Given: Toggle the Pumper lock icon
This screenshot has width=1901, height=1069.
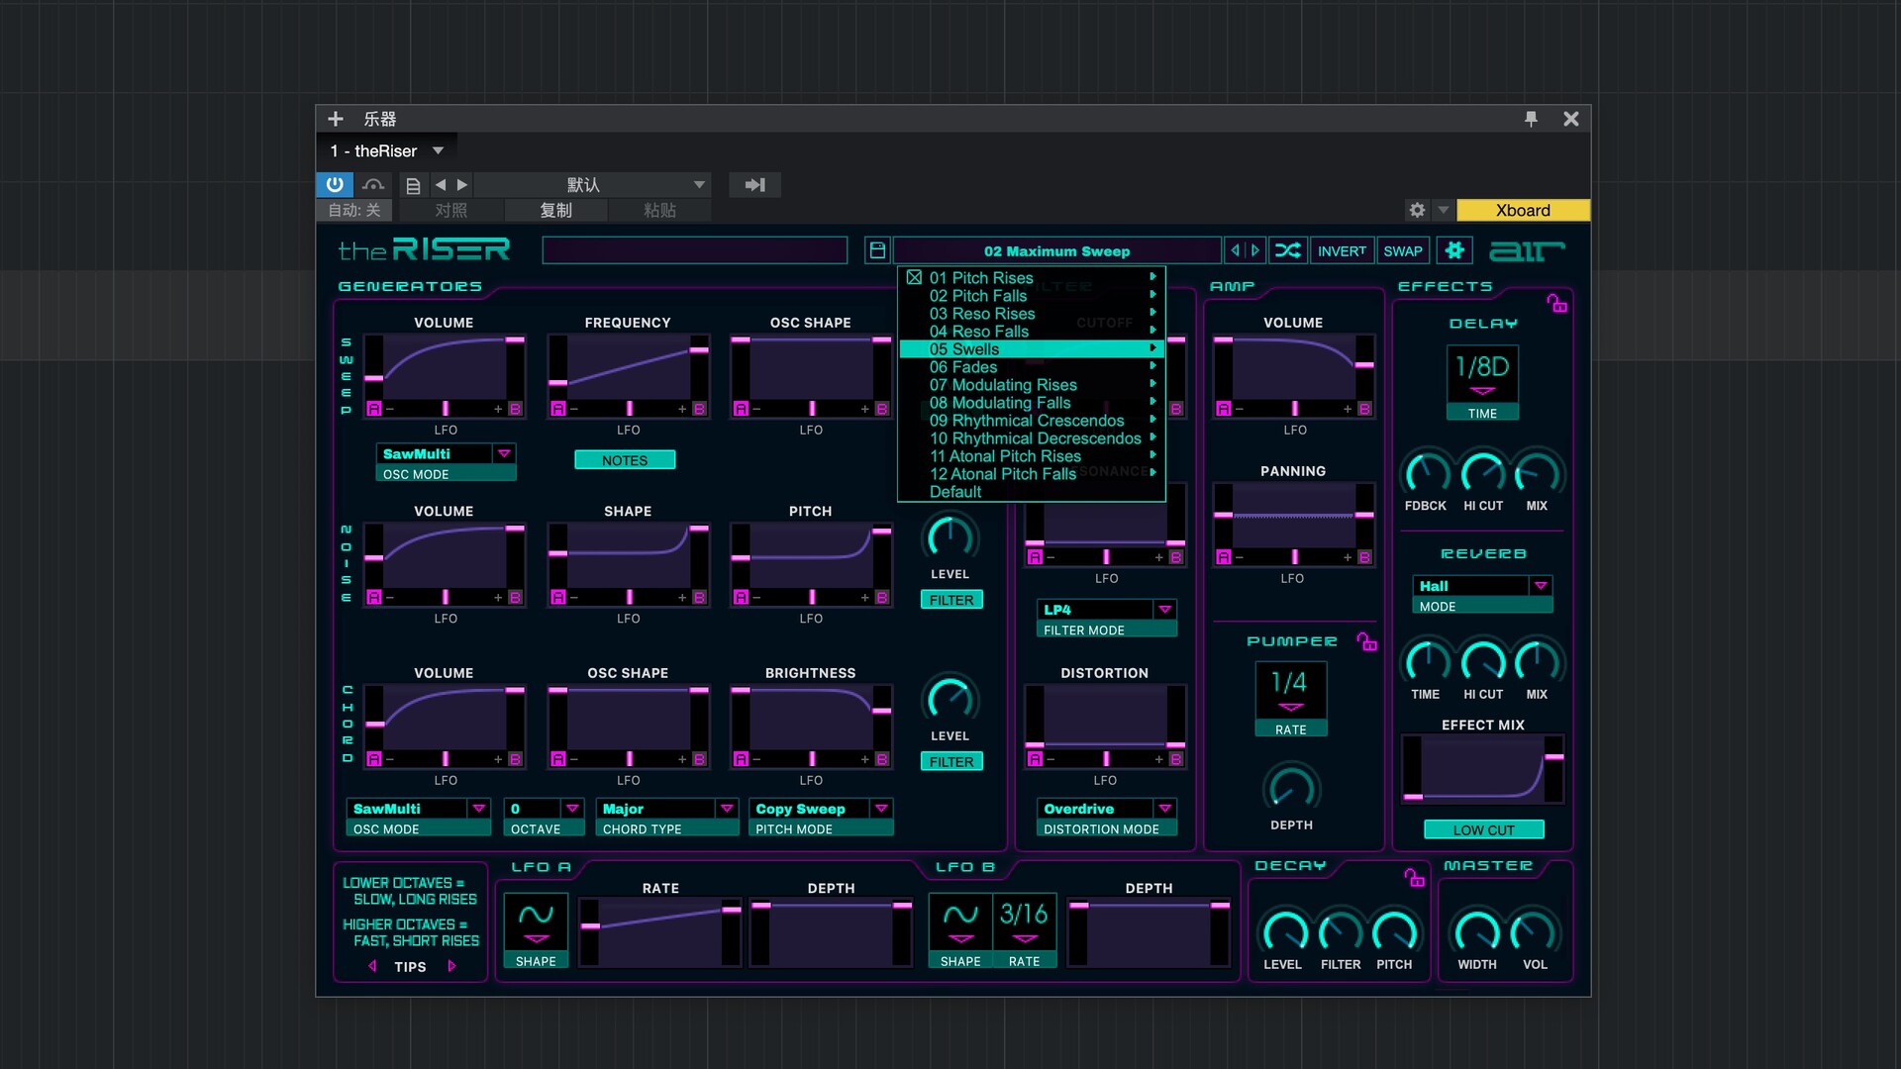Looking at the screenshot, I should point(1366,642).
